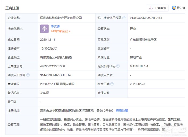Click registered capital value 10,300万(元)
Viewport: 188px width, 137px height.
coord(49,49)
